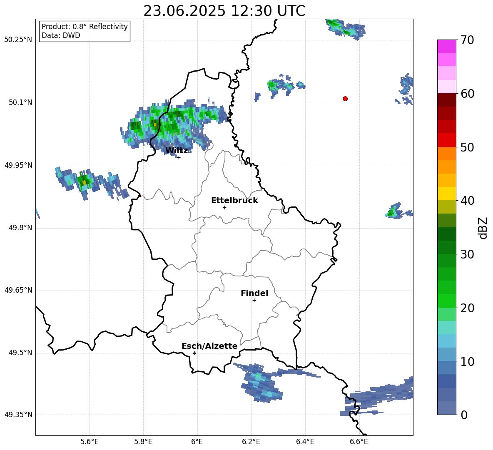Image resolution: width=493 pixels, height=450 pixels.
Task: Click the title 23.06.2025 12:30 UTC
Action: coord(224,11)
